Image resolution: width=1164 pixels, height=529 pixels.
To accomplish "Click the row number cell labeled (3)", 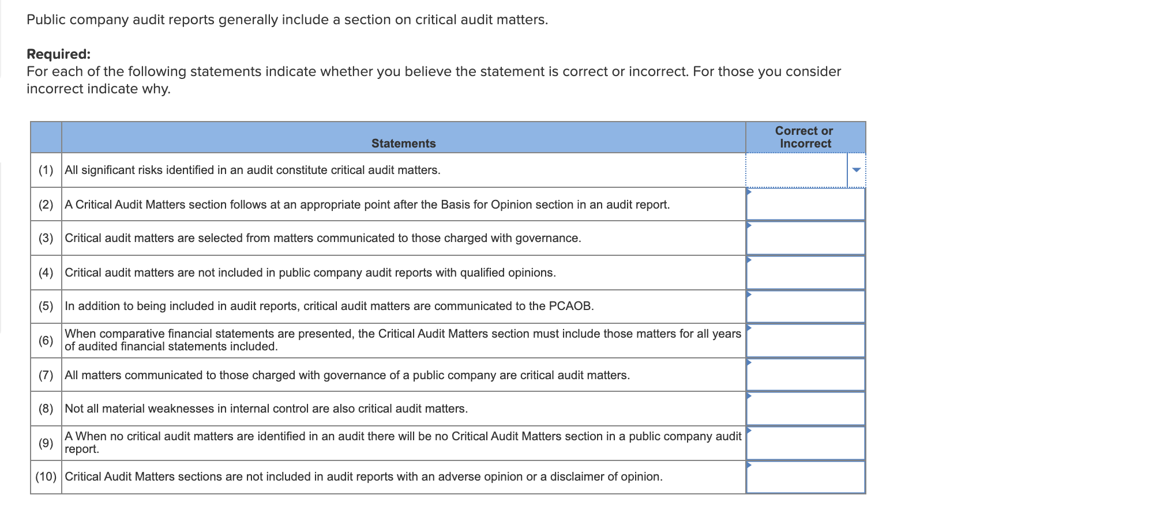I will [x=46, y=238].
